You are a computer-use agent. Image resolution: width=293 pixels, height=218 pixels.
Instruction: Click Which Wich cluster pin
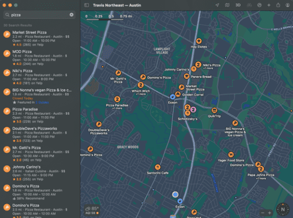point(141,85)
